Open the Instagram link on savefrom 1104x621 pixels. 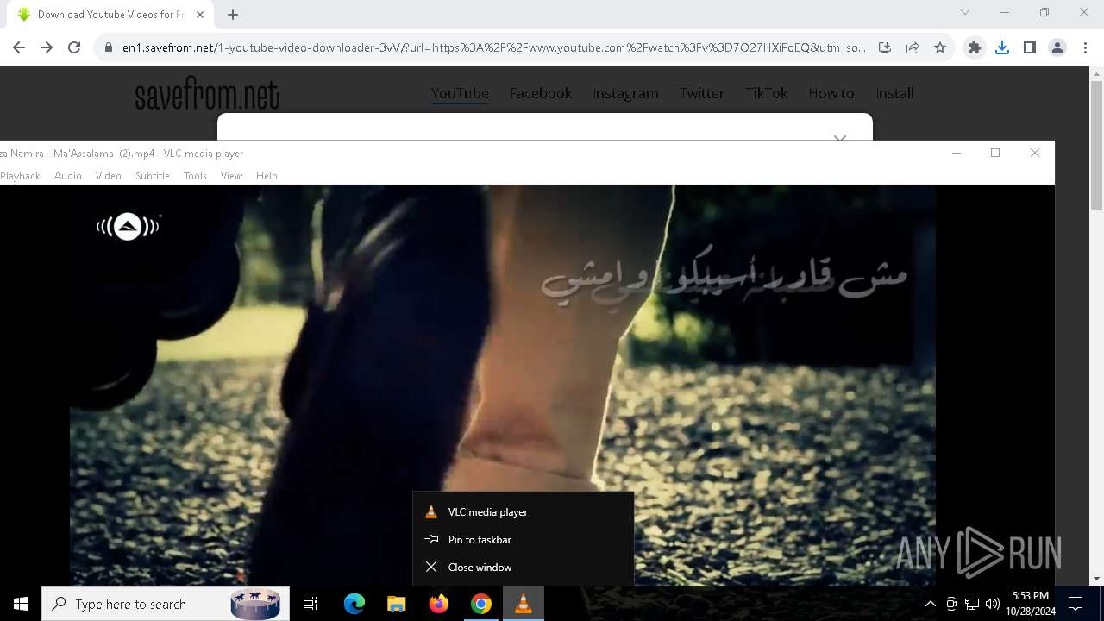pyautogui.click(x=625, y=93)
